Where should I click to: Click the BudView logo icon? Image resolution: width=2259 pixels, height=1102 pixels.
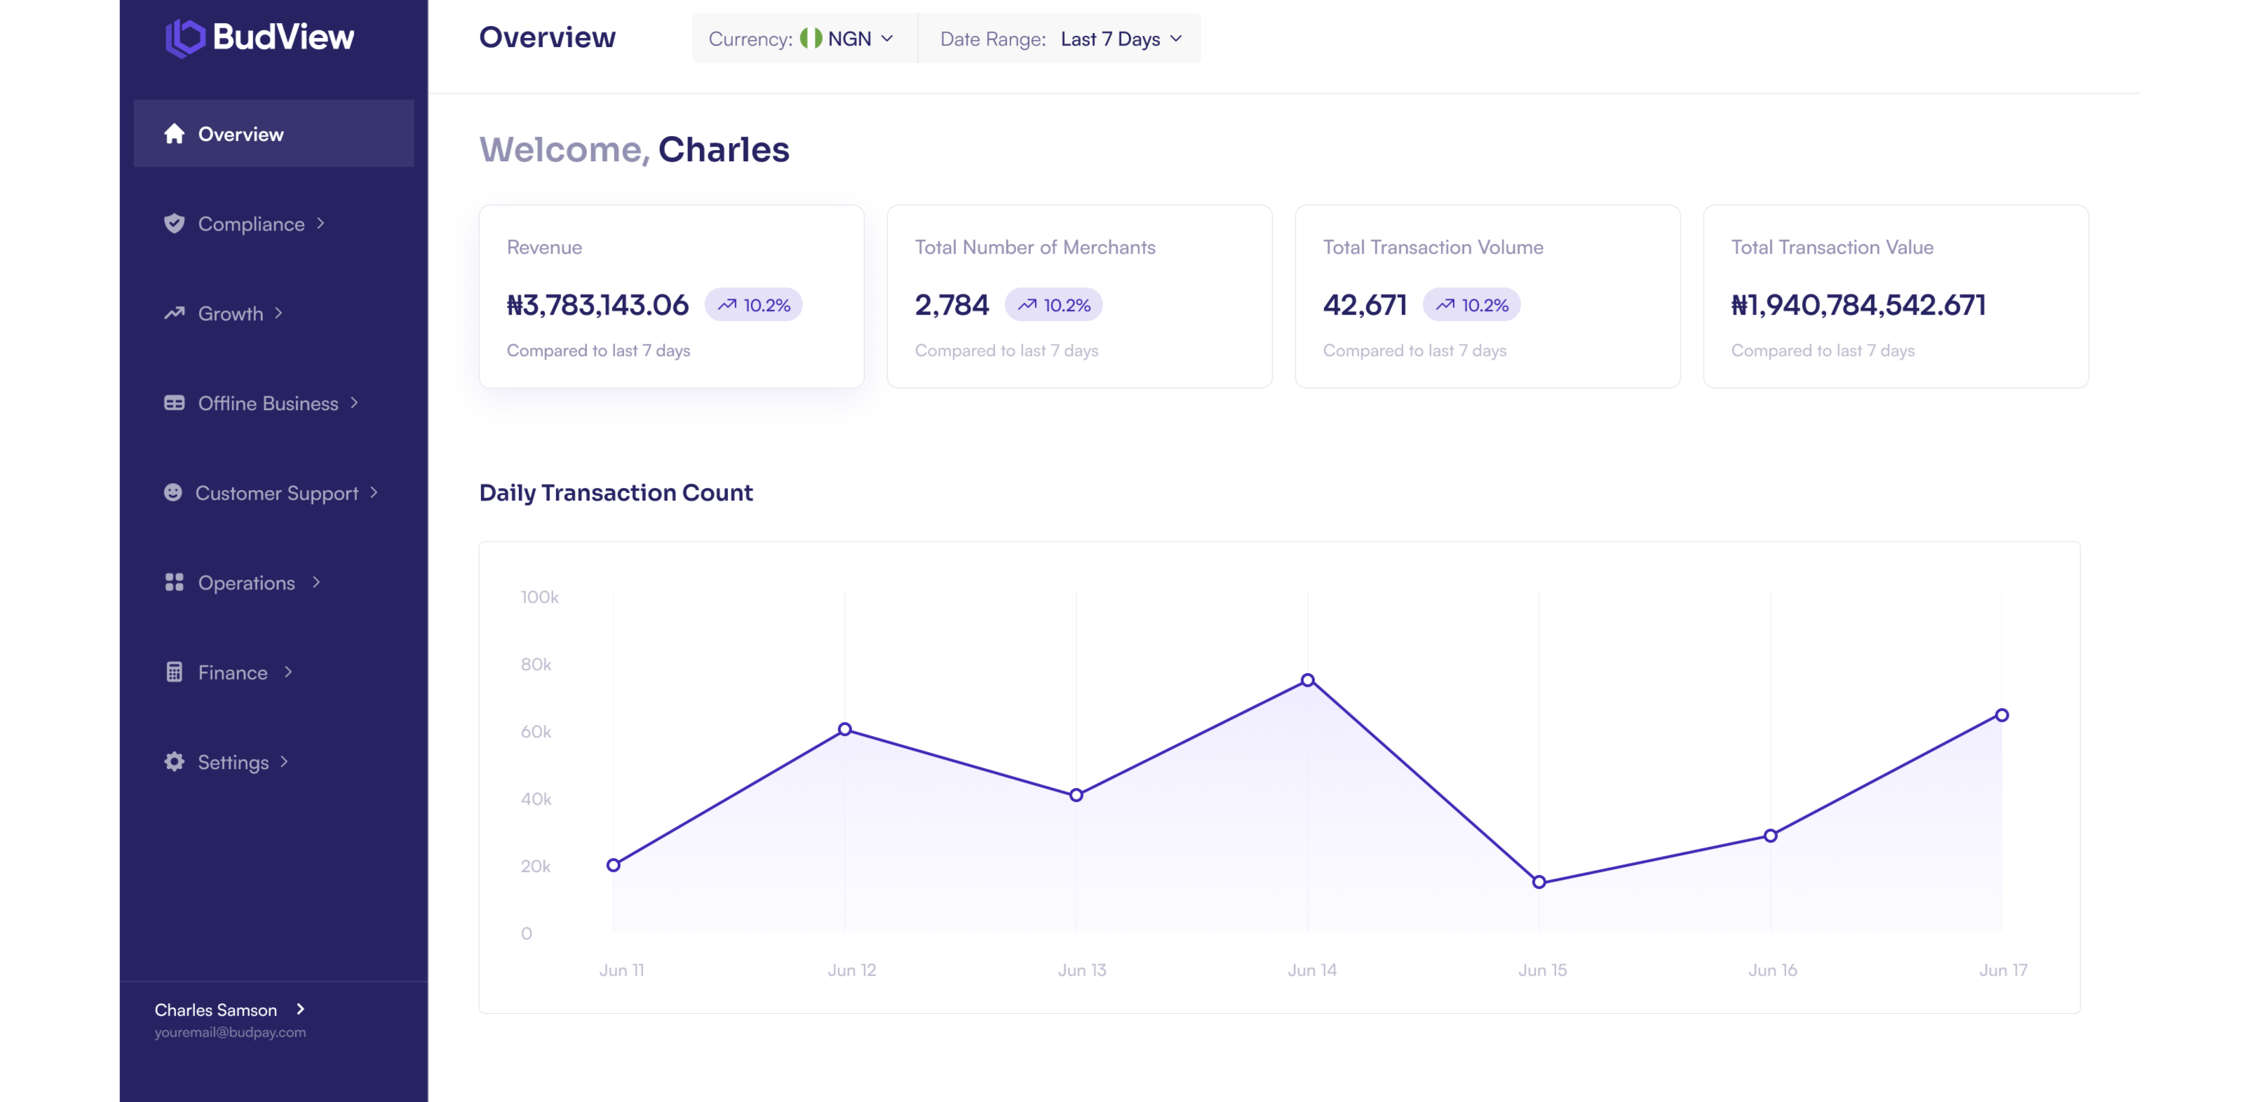pos(185,38)
